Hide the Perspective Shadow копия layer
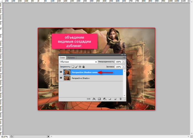This screenshot has width=193, height=138. (x=61, y=72)
